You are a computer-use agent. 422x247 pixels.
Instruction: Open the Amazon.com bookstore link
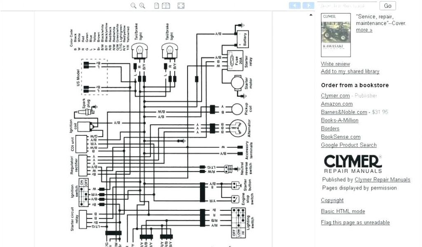point(337,104)
